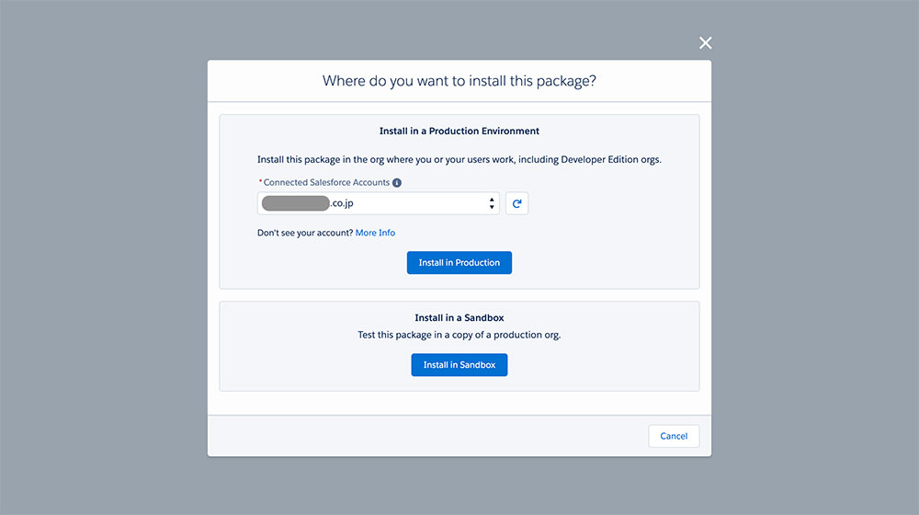The width and height of the screenshot is (919, 515).
Task: Open the More Info link
Action: pos(375,233)
